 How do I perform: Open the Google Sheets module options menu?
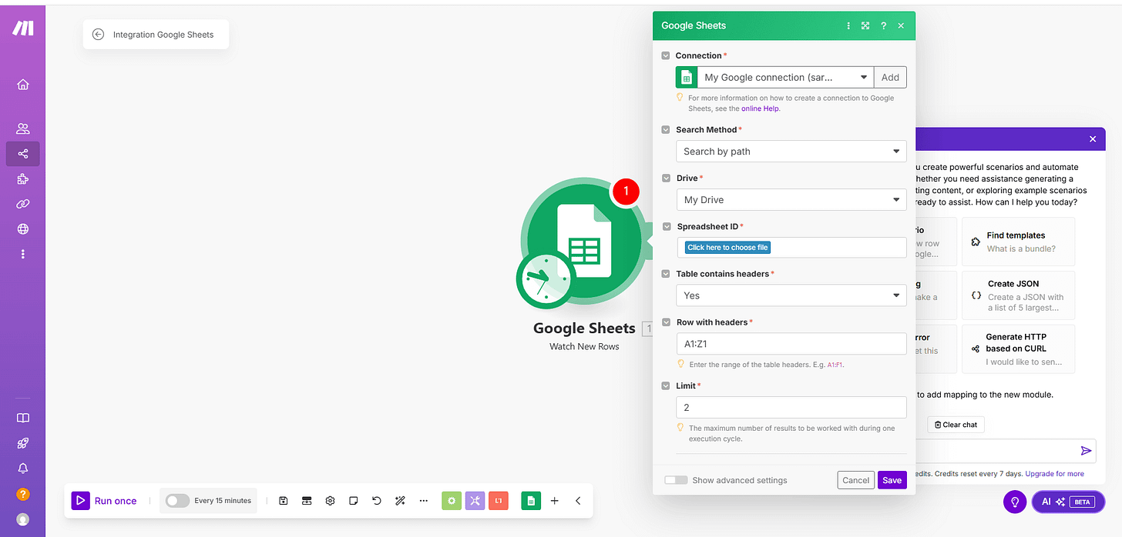(848, 25)
